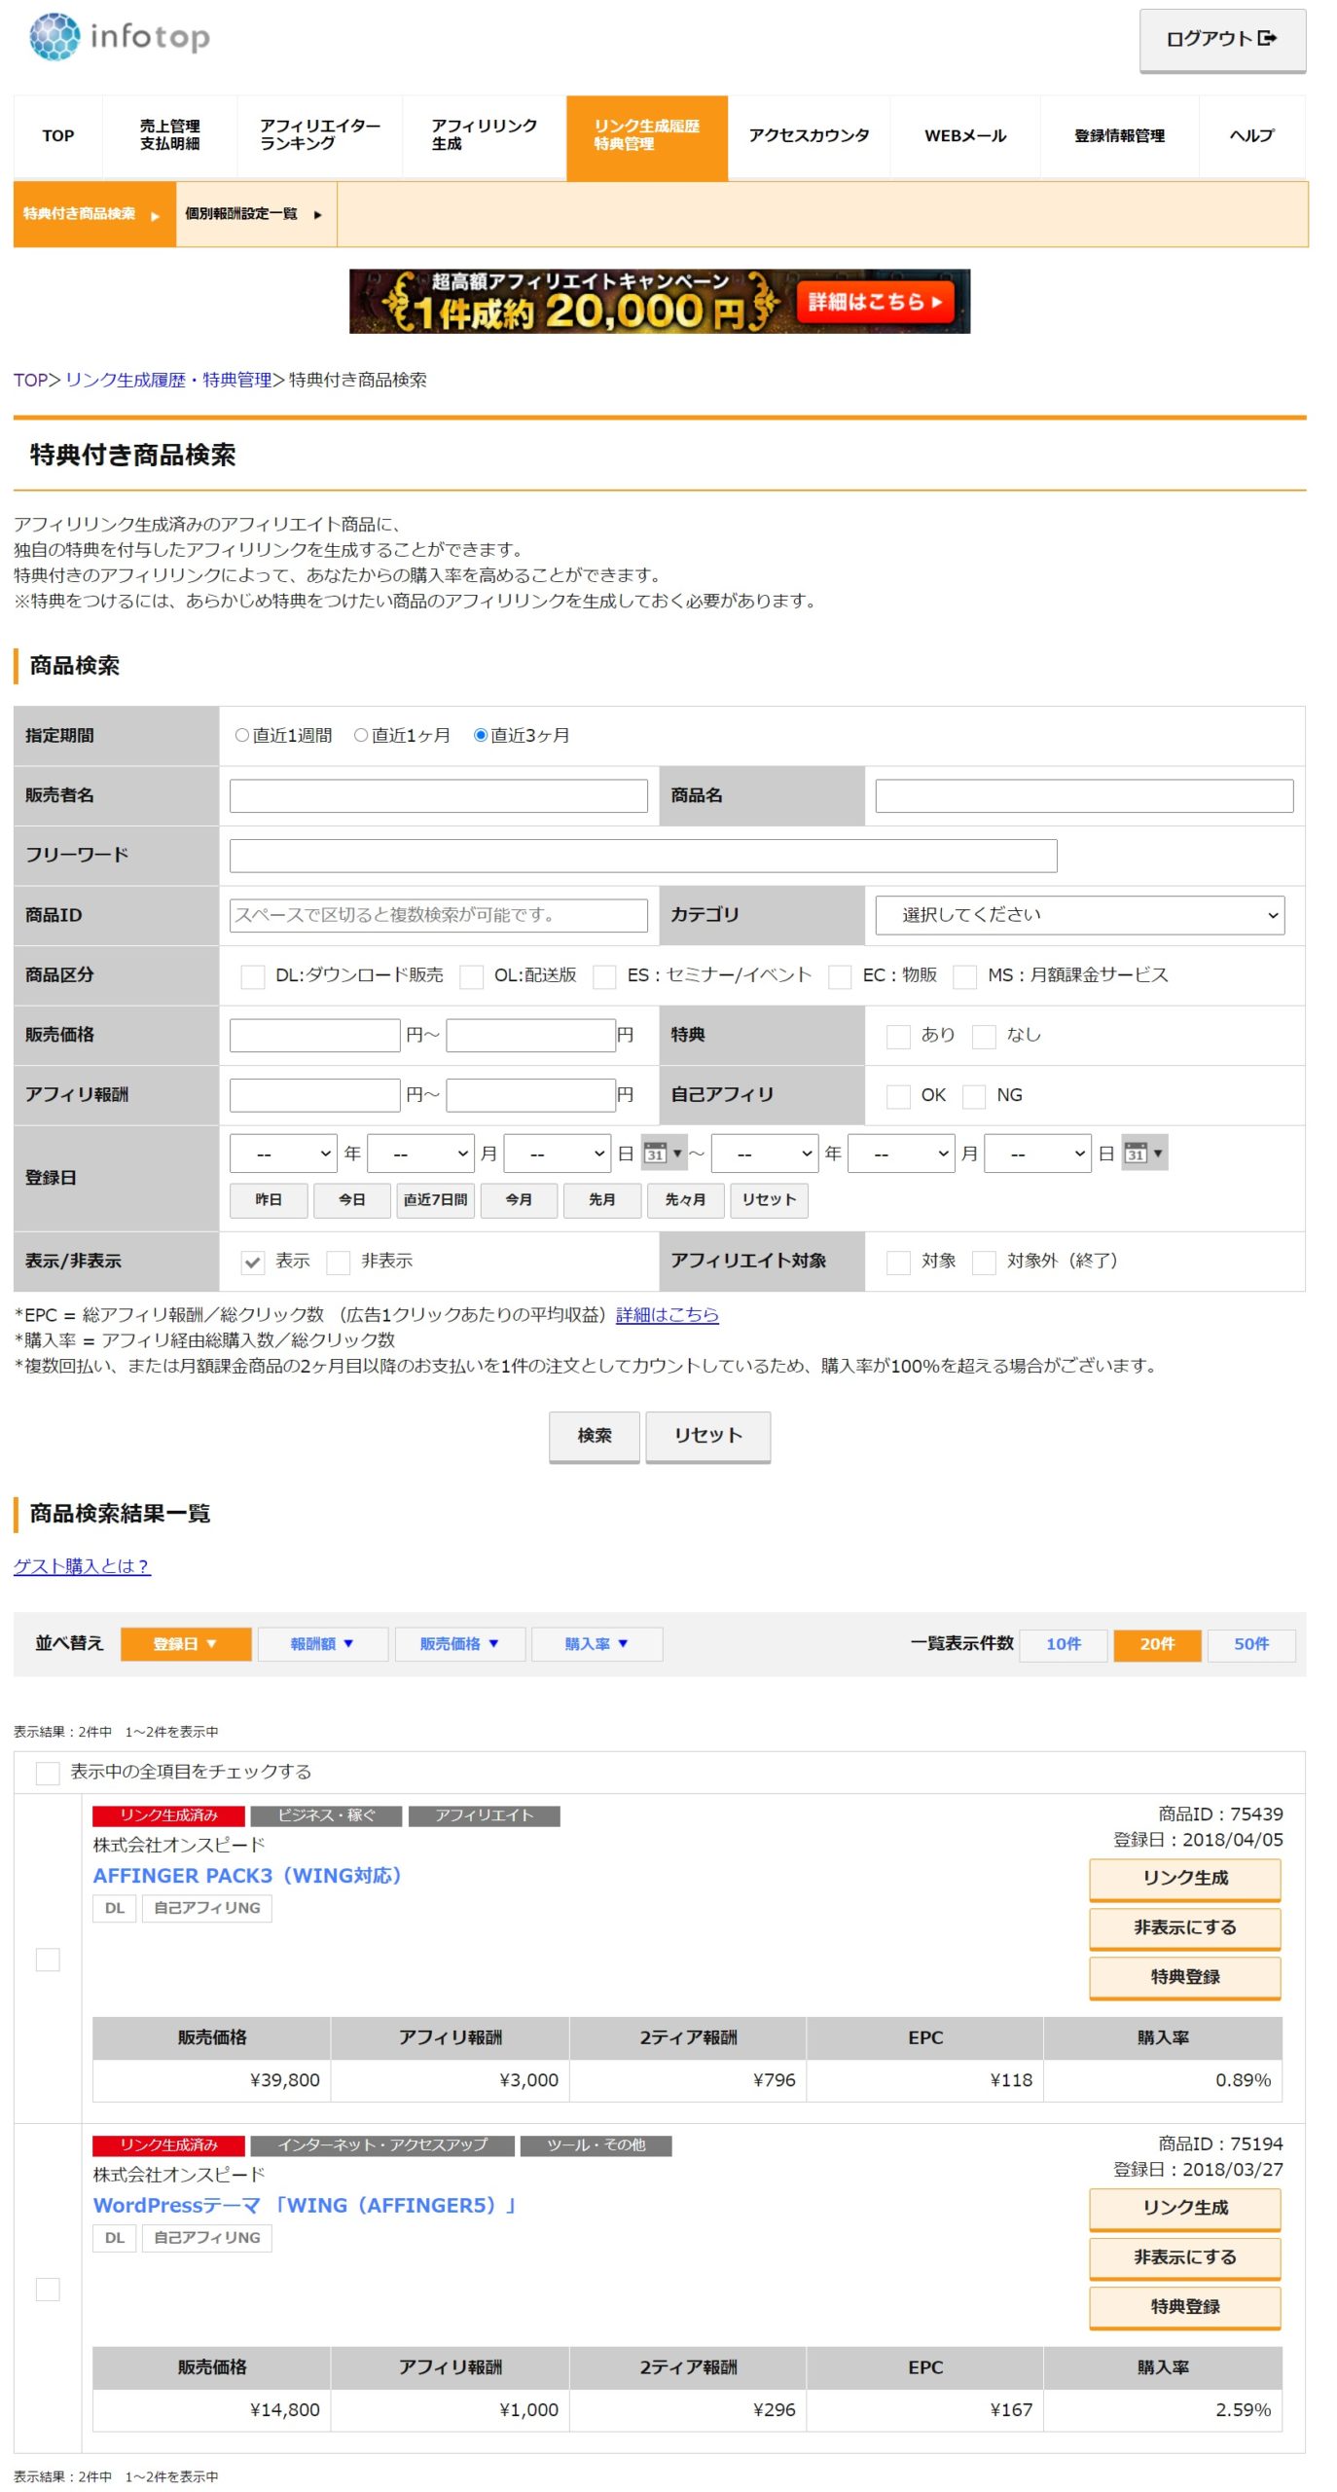Screen dimensions: 1337x2492
Task: Check DL:ダウンロード販売 product type
Action: 253,976
